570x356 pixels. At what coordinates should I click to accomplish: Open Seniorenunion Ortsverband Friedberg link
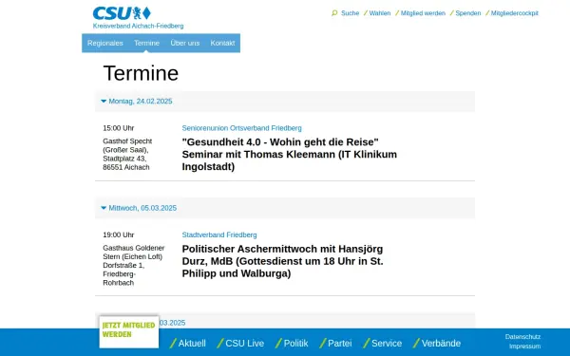tap(241, 128)
